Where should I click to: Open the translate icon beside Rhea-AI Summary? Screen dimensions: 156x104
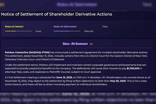[91, 44]
